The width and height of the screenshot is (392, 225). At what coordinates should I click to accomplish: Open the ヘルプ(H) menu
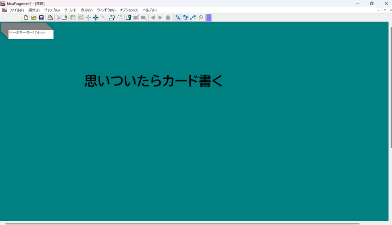click(149, 10)
